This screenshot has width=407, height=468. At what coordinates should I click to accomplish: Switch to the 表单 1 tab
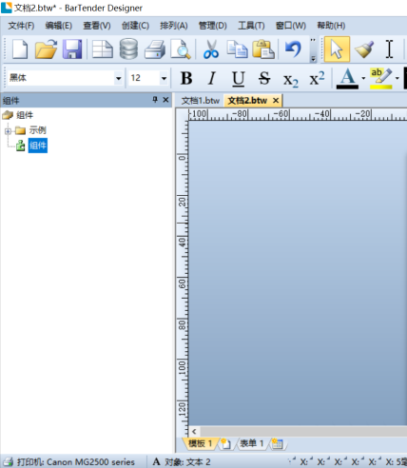tap(252, 443)
